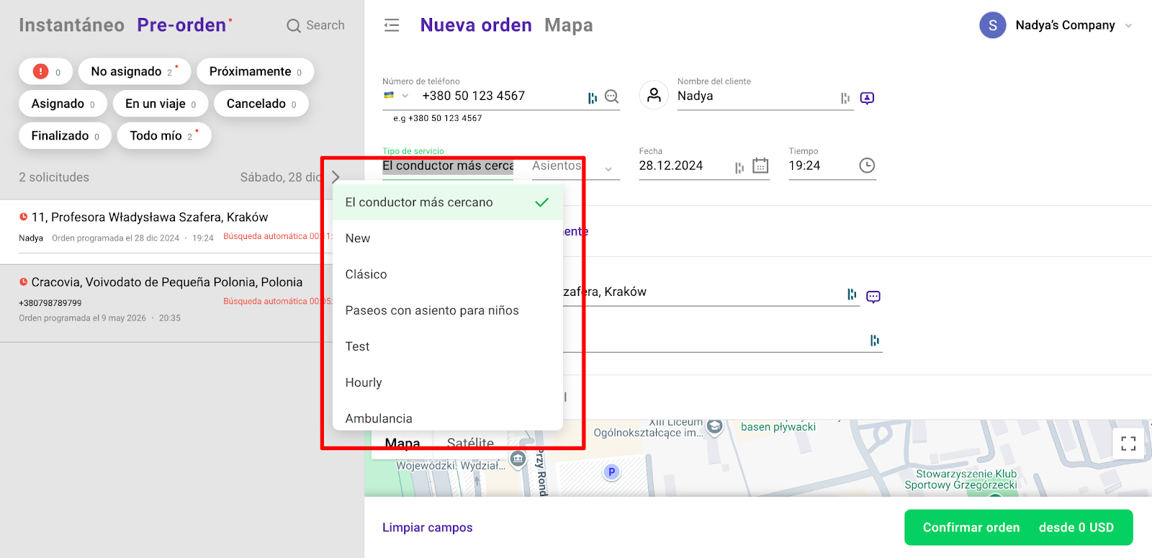Expand the panel with the chevron arrow
Viewport: 1152px width, 558px height.
pyautogui.click(x=336, y=177)
